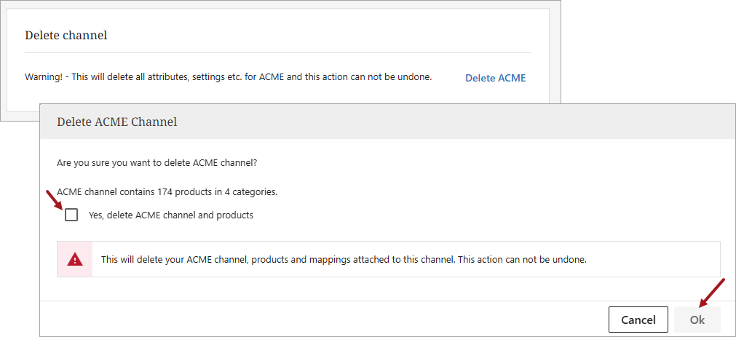Click the Delete ACME link

click(495, 78)
